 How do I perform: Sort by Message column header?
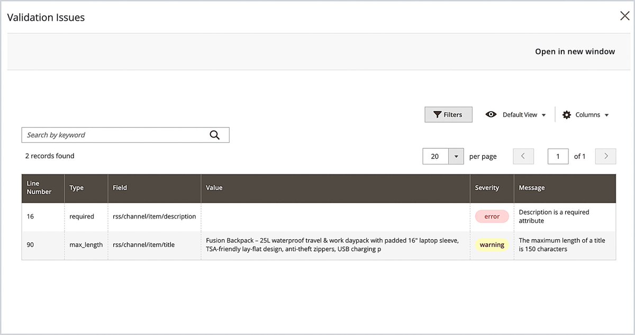(565, 188)
